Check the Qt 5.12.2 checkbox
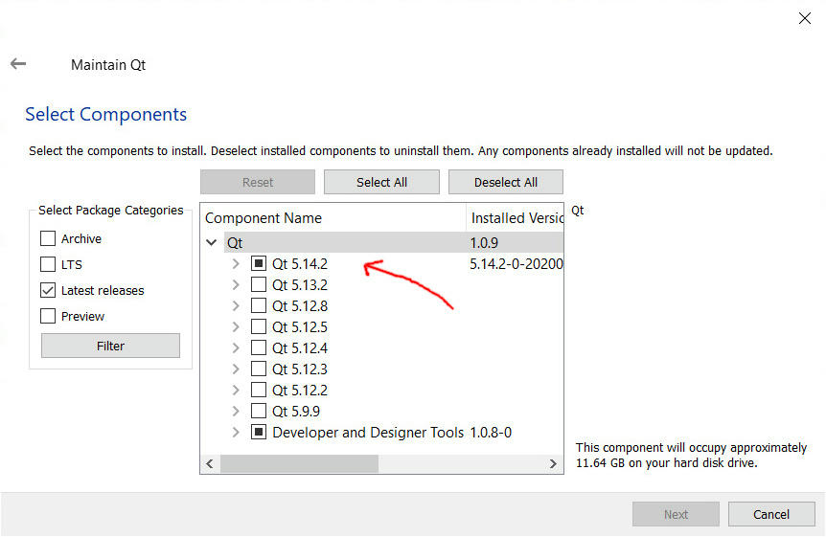The width and height of the screenshot is (826, 537). pyautogui.click(x=259, y=390)
